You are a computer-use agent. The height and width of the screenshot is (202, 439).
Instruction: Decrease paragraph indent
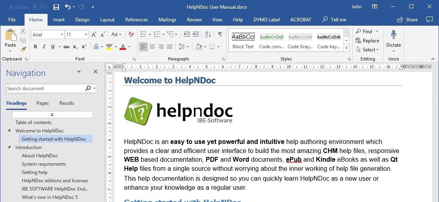pos(187,34)
